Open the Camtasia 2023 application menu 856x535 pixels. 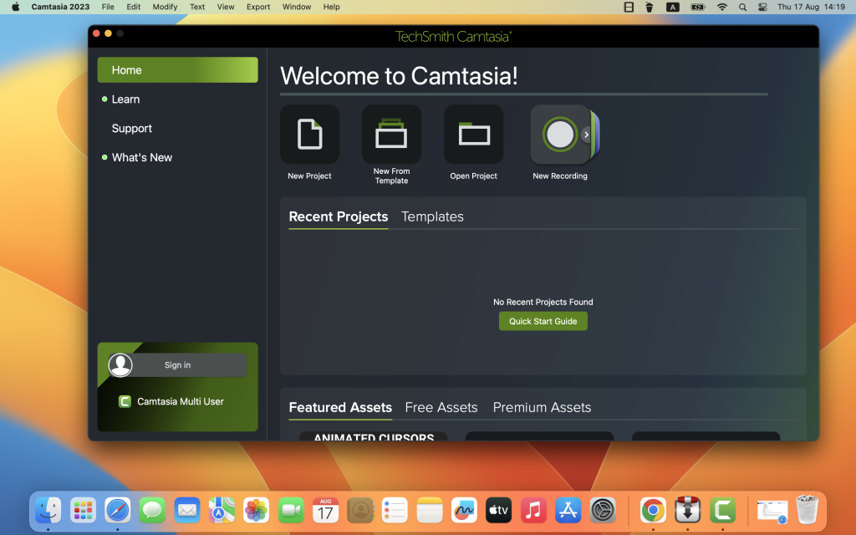click(x=60, y=7)
